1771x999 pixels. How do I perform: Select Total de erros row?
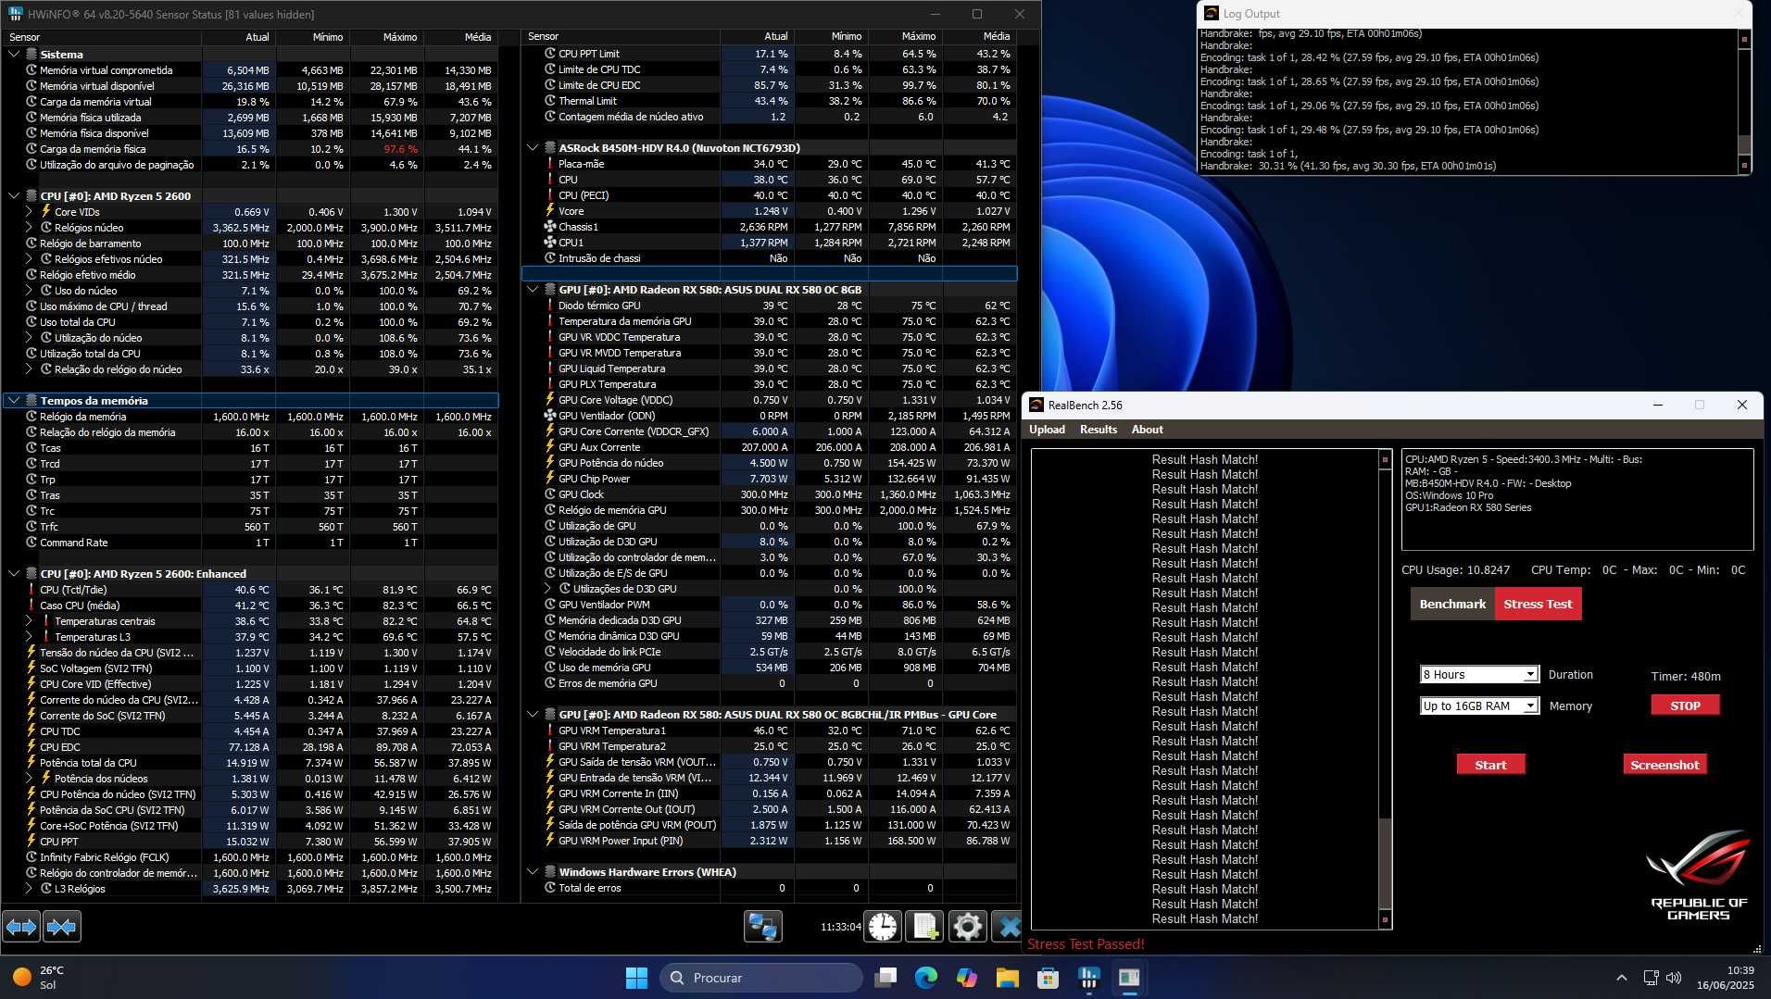point(769,888)
